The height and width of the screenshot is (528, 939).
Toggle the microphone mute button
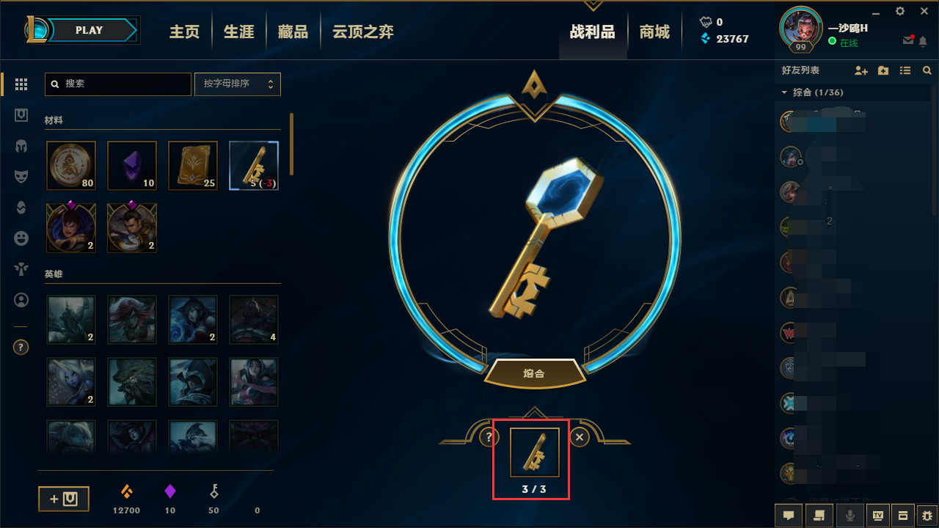(x=850, y=516)
